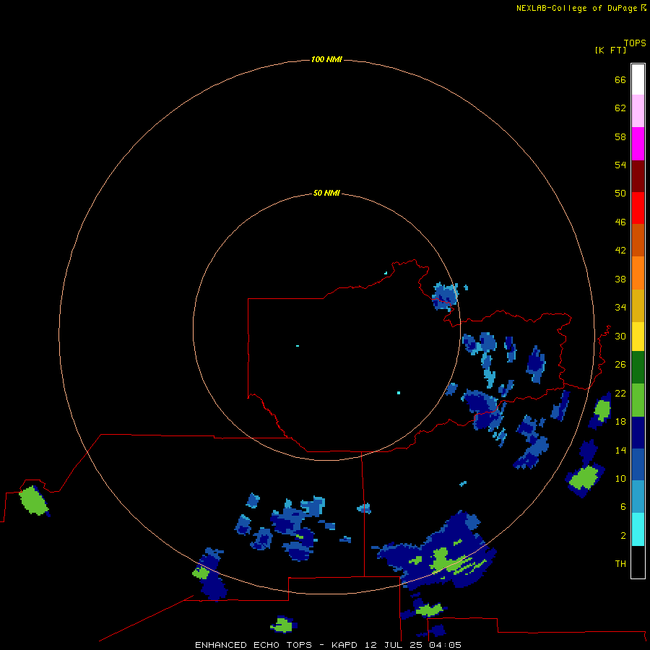Click the dark green 30 kft swatch
This screenshot has height=650, width=650.
tap(638, 367)
